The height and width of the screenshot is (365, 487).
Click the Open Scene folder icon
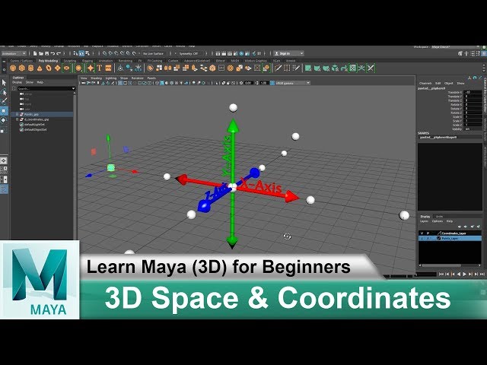[x=40, y=54]
